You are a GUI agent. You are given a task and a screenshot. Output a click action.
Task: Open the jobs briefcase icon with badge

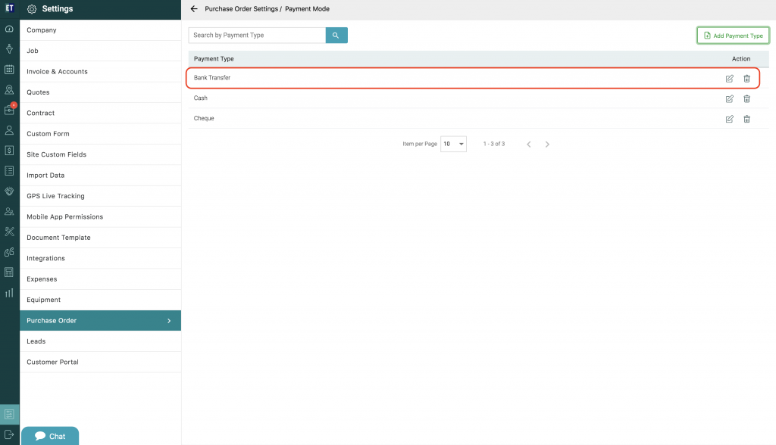[x=9, y=110]
